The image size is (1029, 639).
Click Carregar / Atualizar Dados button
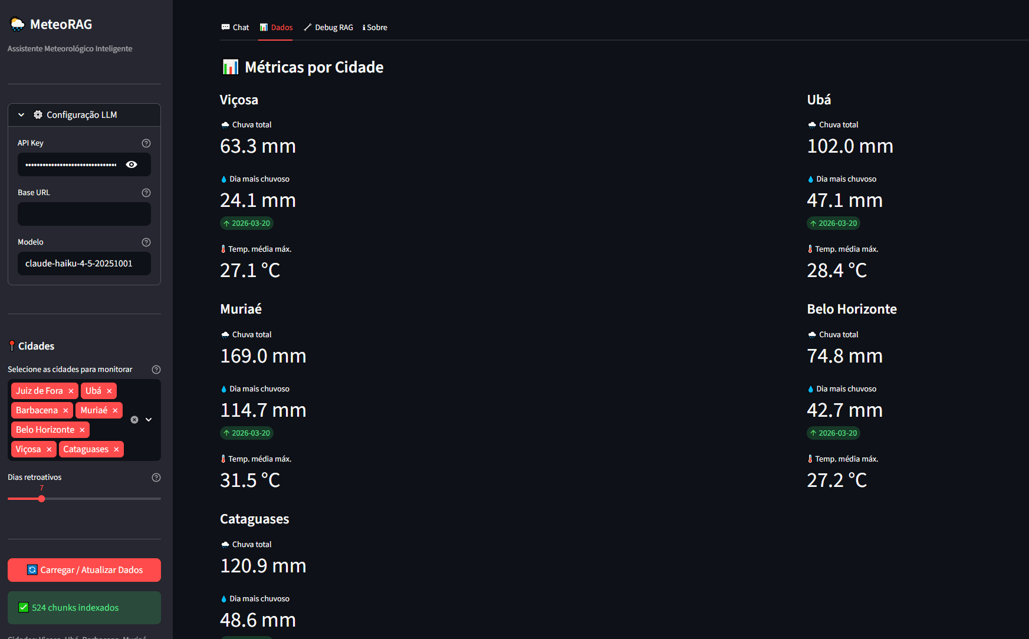84,570
